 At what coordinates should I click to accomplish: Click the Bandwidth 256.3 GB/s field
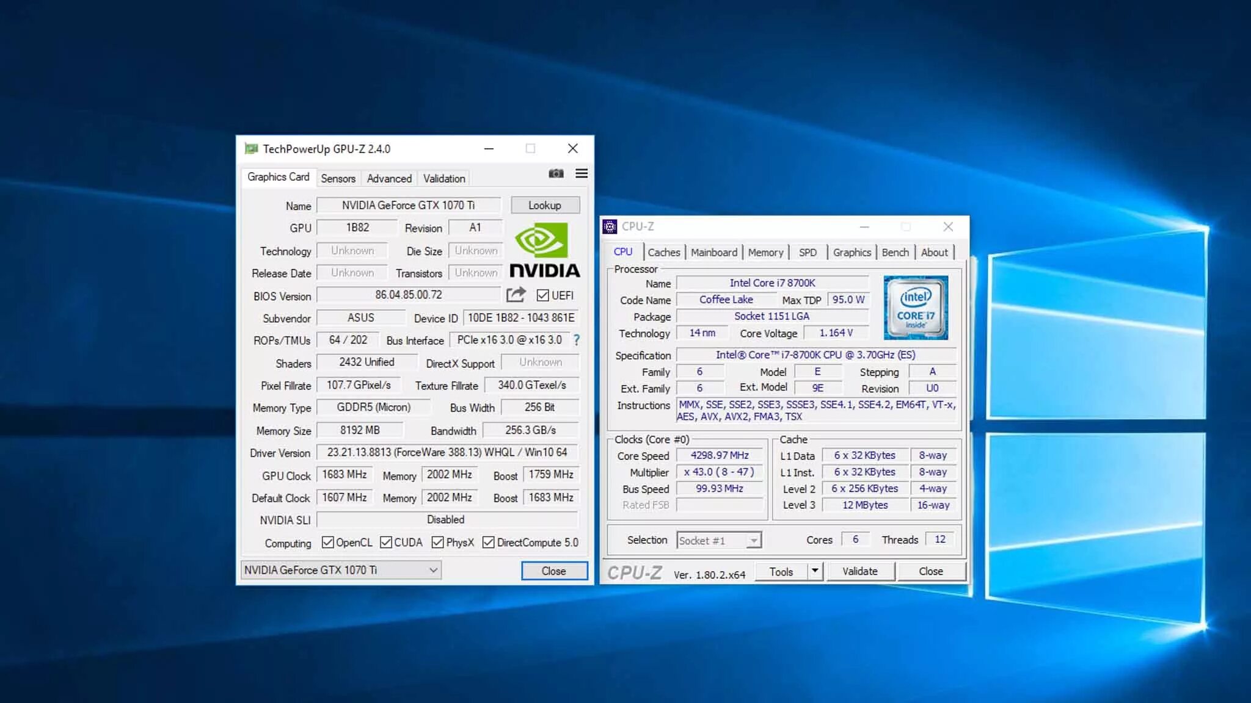click(x=530, y=430)
